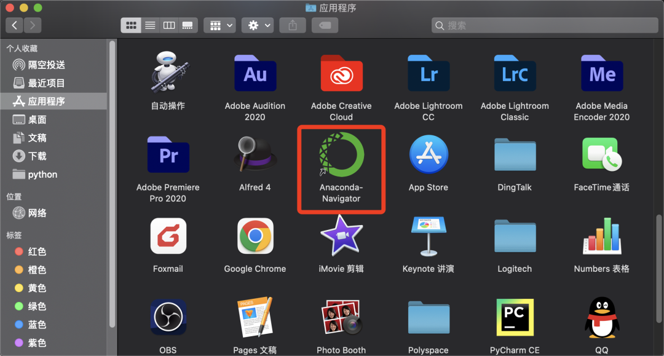Image resolution: width=664 pixels, height=356 pixels.
Task: Select the Foxmail app icon
Action: pyautogui.click(x=168, y=235)
